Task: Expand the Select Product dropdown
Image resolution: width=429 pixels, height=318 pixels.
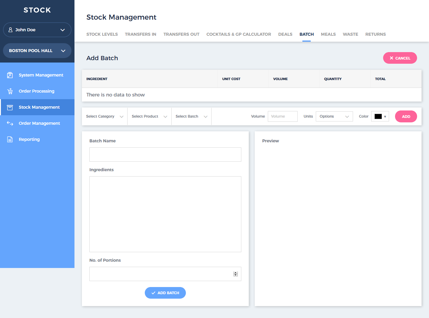Action: [149, 116]
